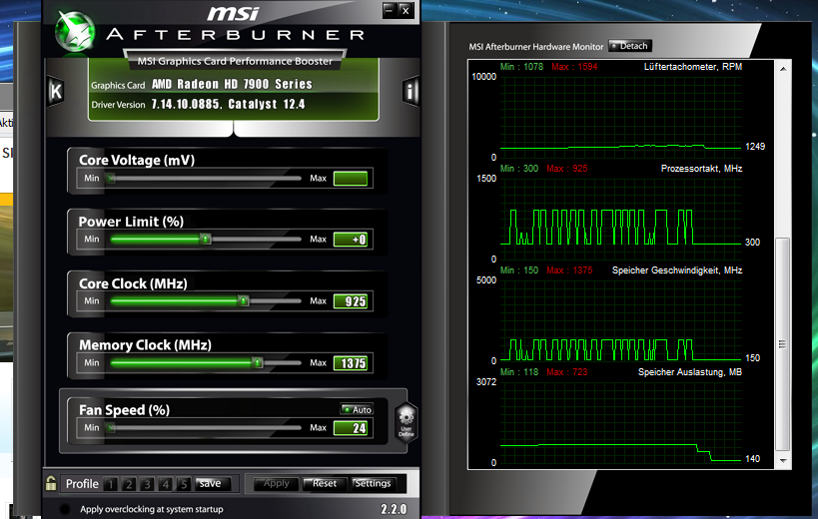Open the Fan Speed User Define gear
This screenshot has height=519, width=818.
point(407,422)
